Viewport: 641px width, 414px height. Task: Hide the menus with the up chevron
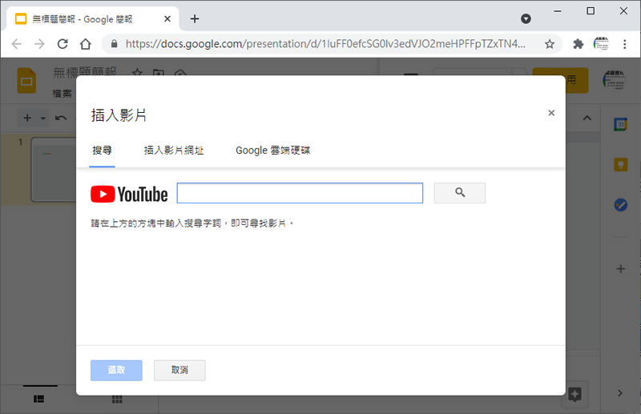coord(587,118)
